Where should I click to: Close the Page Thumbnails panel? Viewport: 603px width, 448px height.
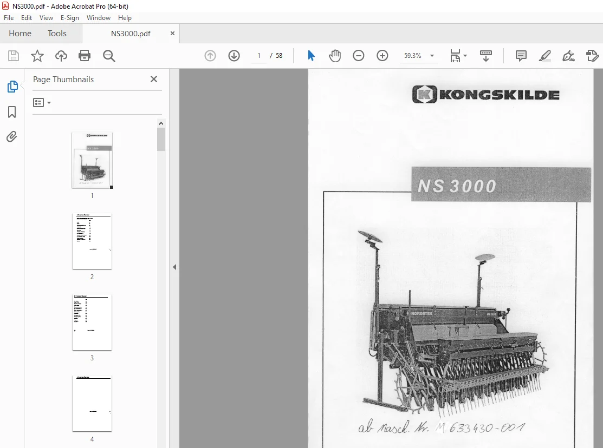pyautogui.click(x=154, y=79)
